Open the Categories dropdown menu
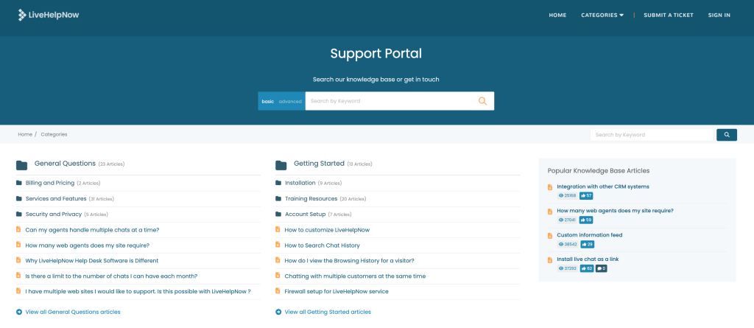754x328 pixels. (x=602, y=15)
